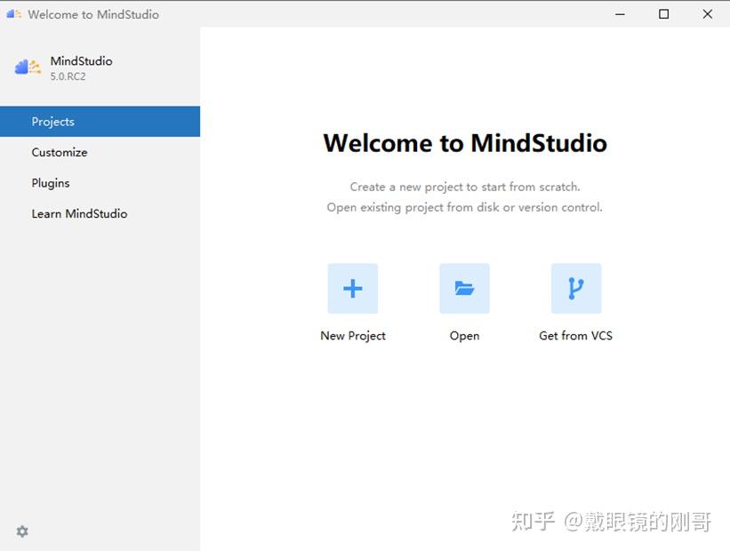Maximize the Welcome window
730x551 pixels.
coord(662,14)
